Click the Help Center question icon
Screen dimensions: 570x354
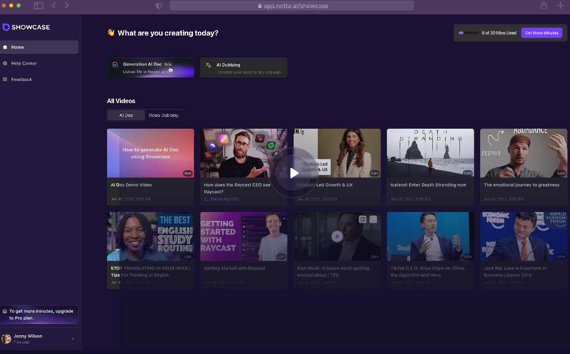5,63
